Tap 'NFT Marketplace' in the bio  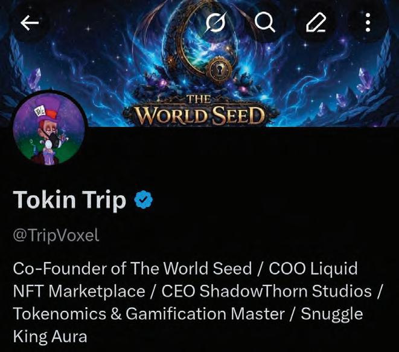pos(79,291)
